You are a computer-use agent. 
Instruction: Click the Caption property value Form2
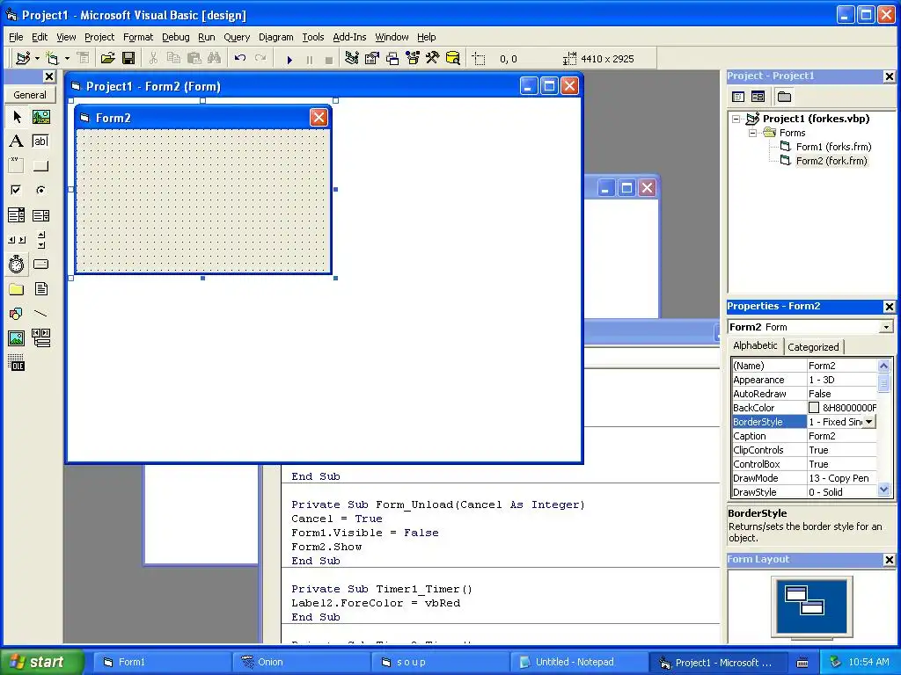[x=842, y=436]
